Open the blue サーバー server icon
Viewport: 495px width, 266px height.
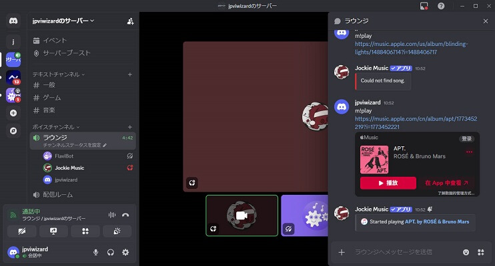13,59
